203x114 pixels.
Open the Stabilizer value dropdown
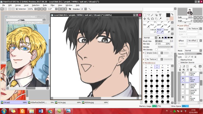pyautogui.click(x=86, y=9)
